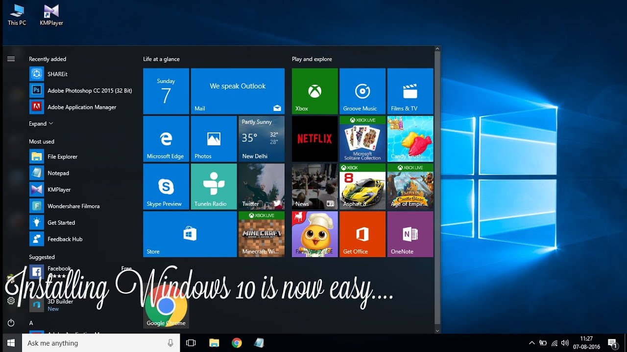Open the Mail tile
The image size is (627, 352).
(238, 91)
